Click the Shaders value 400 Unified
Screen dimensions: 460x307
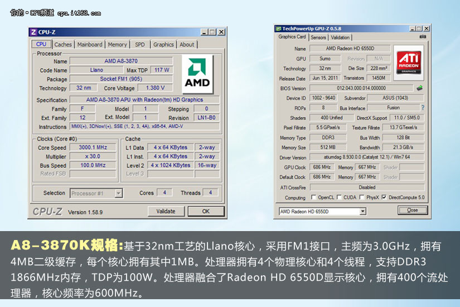pos(332,118)
